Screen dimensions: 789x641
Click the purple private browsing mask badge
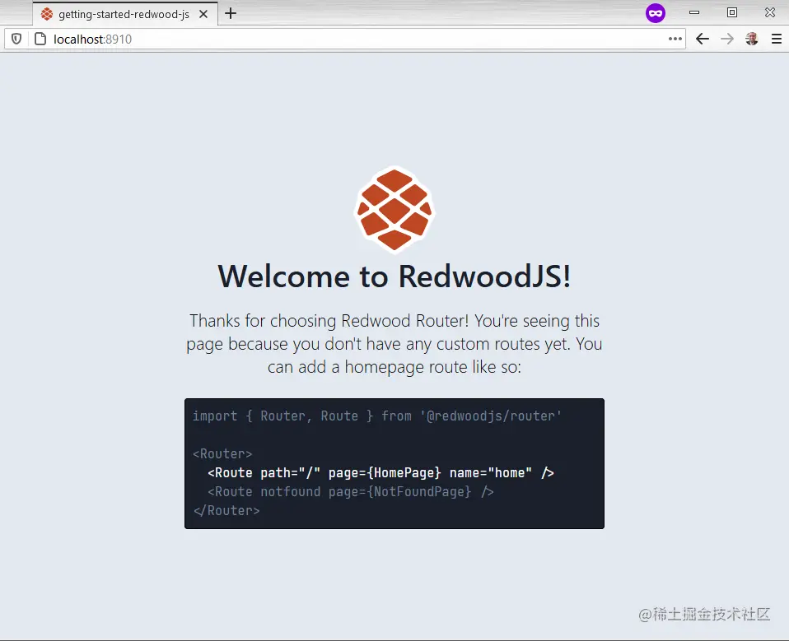(x=655, y=12)
